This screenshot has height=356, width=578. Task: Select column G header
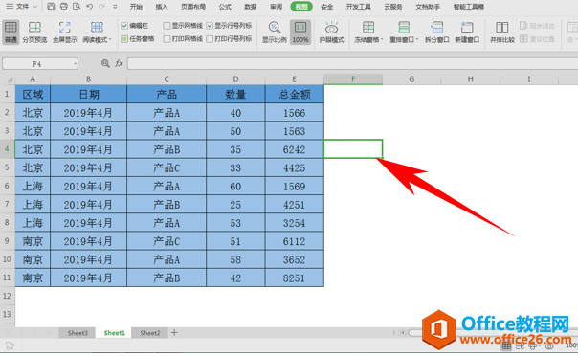(x=411, y=79)
